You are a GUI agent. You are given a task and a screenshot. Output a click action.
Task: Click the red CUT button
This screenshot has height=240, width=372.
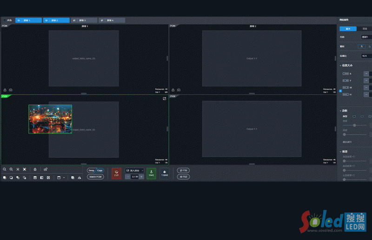pyautogui.click(x=116, y=173)
